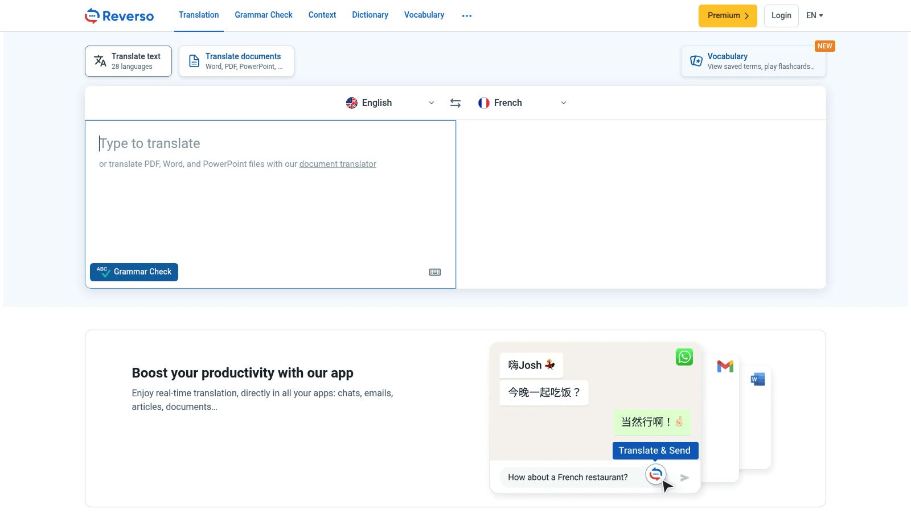Click the Reverso round icon in chat input
Viewport: 911px width, 513px height.
pyautogui.click(x=656, y=474)
